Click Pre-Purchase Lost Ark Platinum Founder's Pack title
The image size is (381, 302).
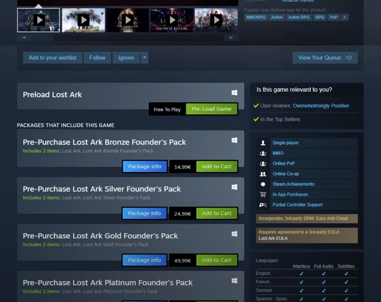point(108,283)
